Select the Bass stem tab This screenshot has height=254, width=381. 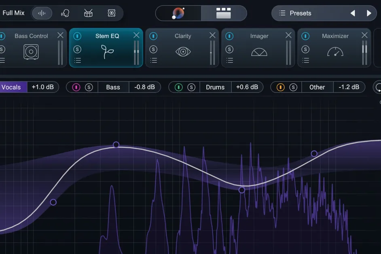point(113,87)
